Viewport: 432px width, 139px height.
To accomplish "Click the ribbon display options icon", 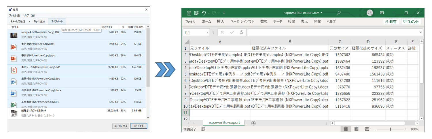I will (382, 13).
